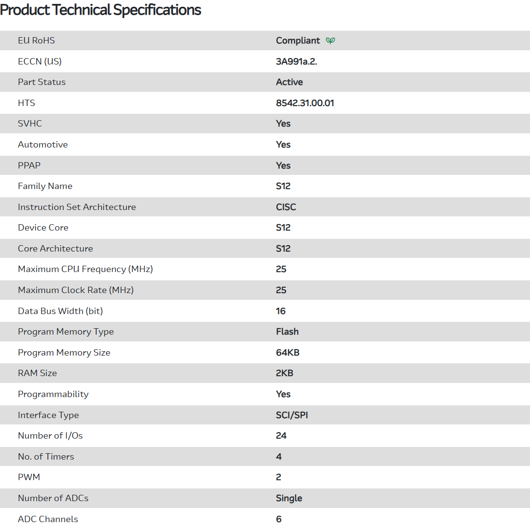Click the PPAP row label
This screenshot has width=530, height=527.
[x=29, y=166]
